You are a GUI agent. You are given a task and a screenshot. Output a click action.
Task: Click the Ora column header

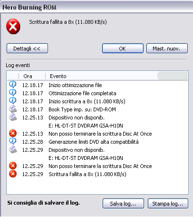click(x=32, y=76)
